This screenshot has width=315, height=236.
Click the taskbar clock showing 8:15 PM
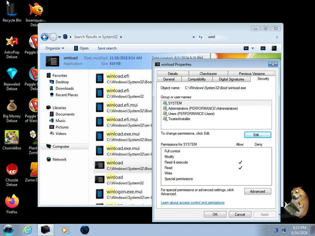299,230
